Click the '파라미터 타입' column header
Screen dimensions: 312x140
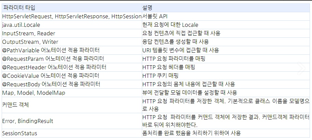coord(72,8)
